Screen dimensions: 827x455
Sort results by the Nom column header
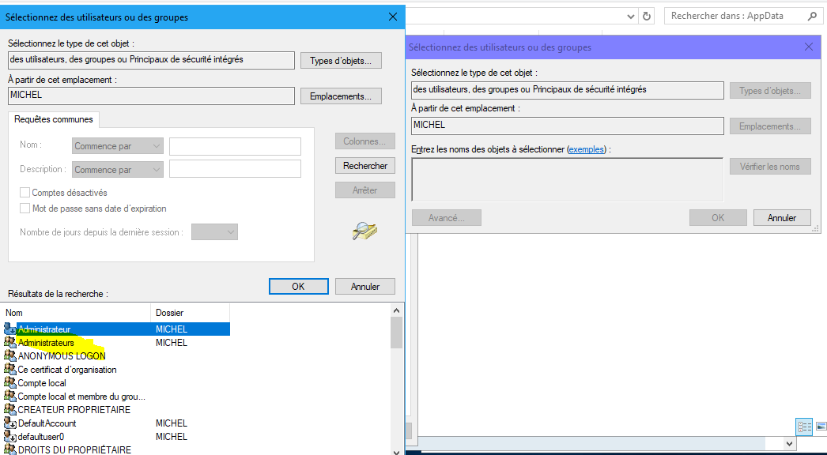tap(77, 313)
